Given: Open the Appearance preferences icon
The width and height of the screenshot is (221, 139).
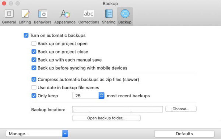Looking at the screenshot, I should 65,14.
